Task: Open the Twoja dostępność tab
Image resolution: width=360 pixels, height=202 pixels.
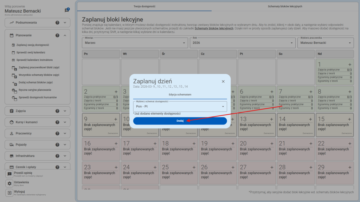Action: click(144, 6)
